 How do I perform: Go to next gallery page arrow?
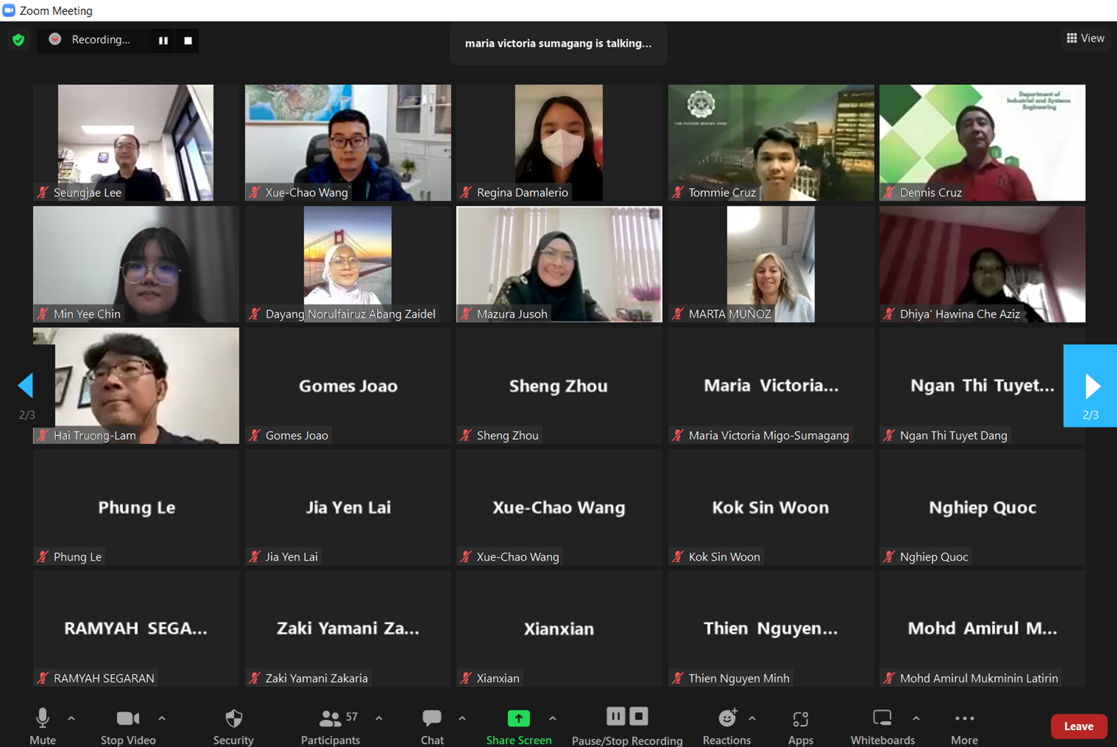pyautogui.click(x=1091, y=386)
